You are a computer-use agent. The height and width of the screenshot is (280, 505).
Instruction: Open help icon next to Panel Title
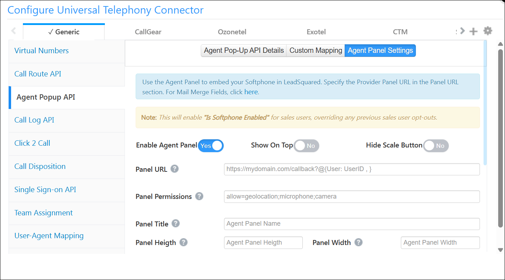(x=175, y=224)
